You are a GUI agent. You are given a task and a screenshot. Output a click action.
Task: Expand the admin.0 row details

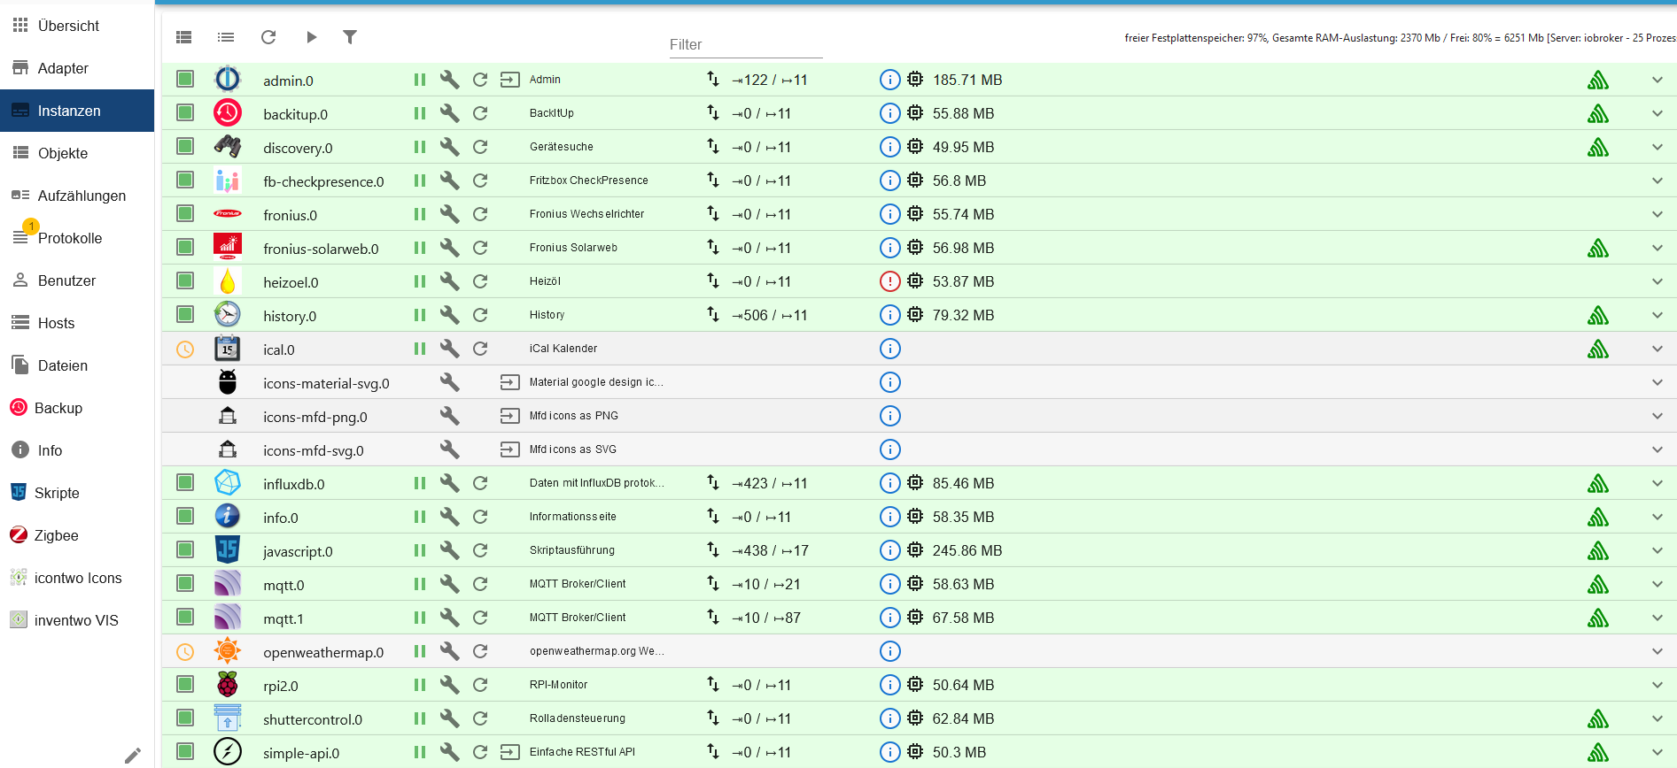[1658, 80]
